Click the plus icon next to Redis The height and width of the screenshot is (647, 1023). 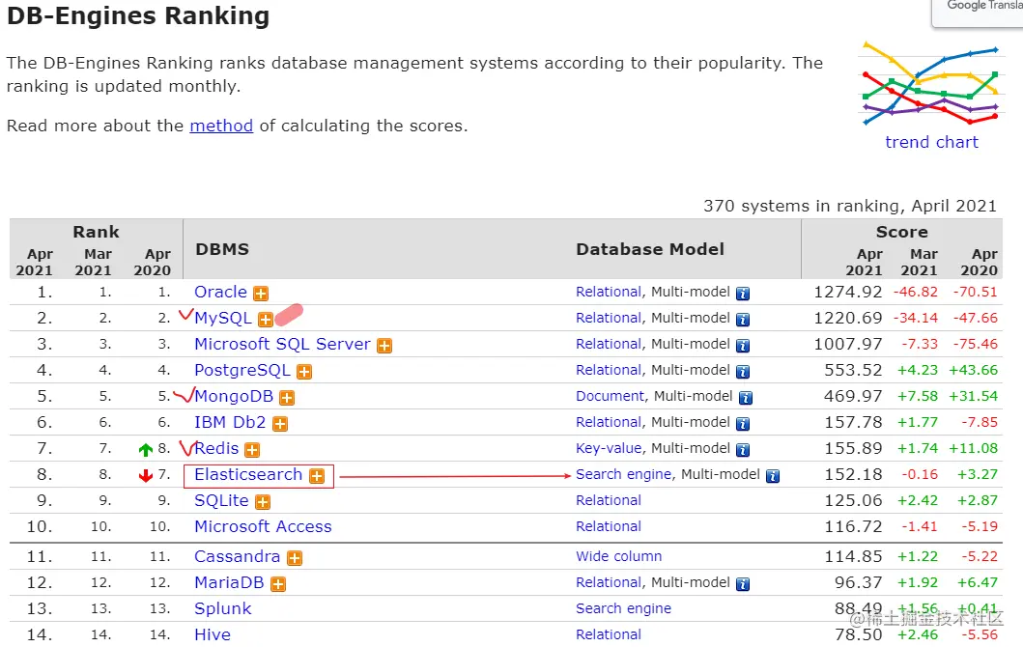click(252, 450)
